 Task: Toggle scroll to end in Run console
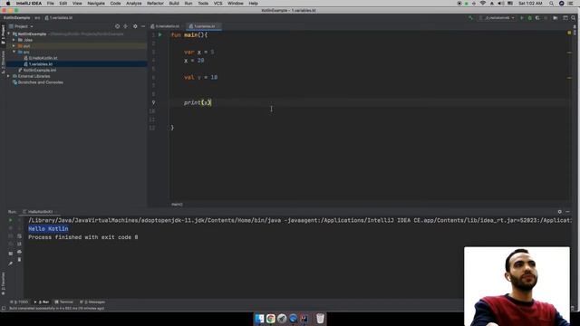pyautogui.click(x=19, y=244)
